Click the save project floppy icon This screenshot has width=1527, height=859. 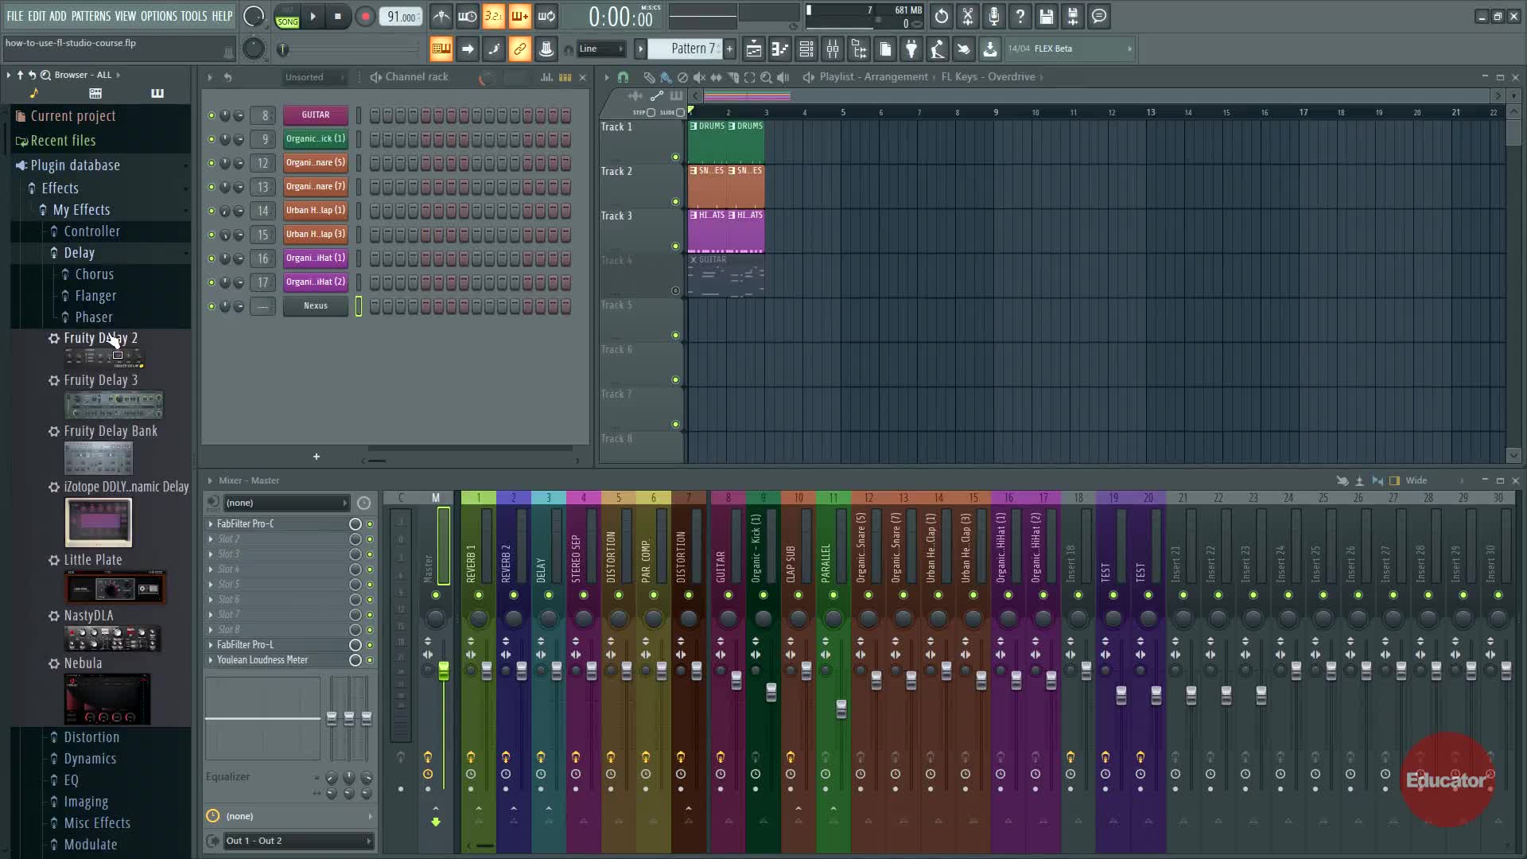[x=1046, y=16]
